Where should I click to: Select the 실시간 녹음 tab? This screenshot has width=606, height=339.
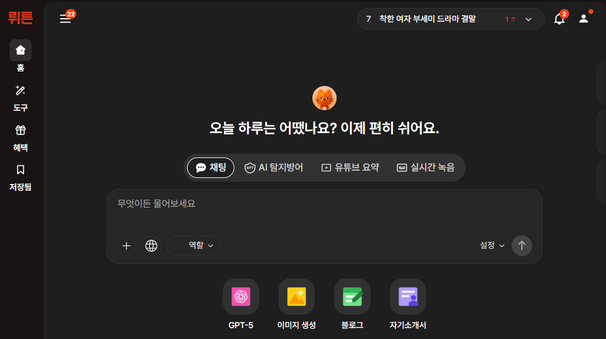(425, 168)
